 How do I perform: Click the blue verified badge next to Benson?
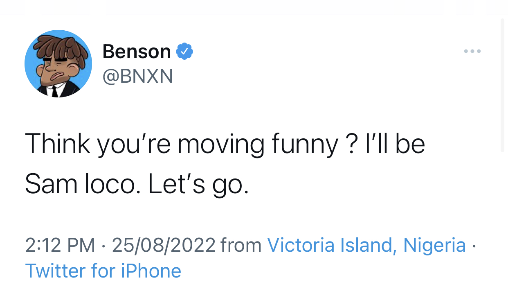184,51
